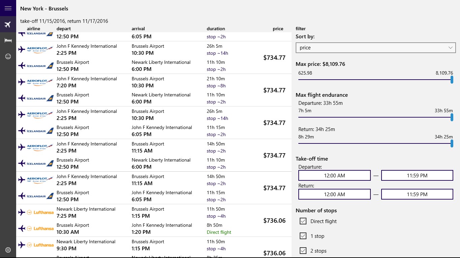Viewport: 460px width, 258px height.
Task: Click Lufthansa logo on 10:30 AM return
Action: pyautogui.click(x=40, y=228)
